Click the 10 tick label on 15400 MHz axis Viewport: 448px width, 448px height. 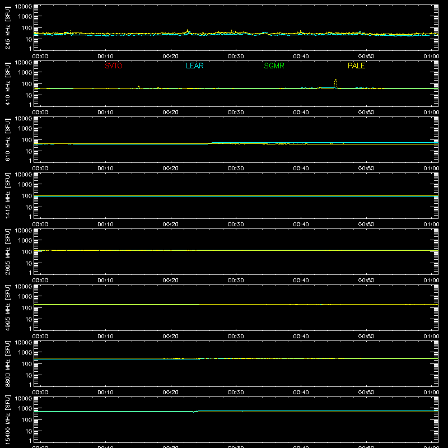(29, 431)
